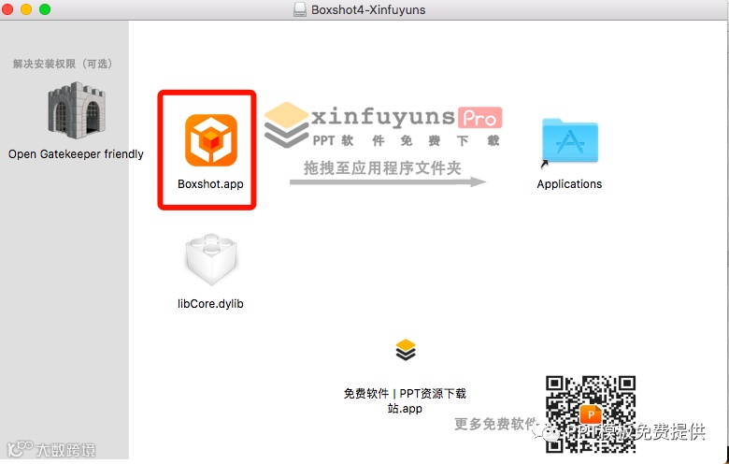The height and width of the screenshot is (464, 729).
Task: Click the QR code image
Action: pyautogui.click(x=591, y=414)
